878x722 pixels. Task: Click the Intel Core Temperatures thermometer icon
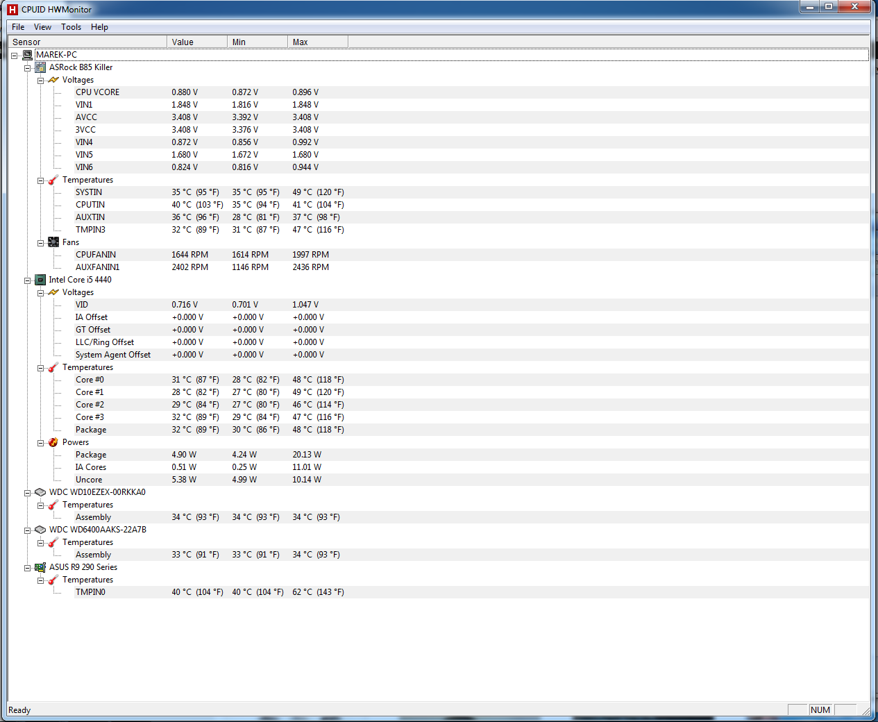coord(53,367)
